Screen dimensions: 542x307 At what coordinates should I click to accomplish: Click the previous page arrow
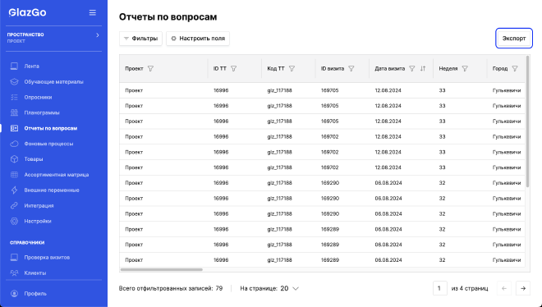[x=504, y=288]
